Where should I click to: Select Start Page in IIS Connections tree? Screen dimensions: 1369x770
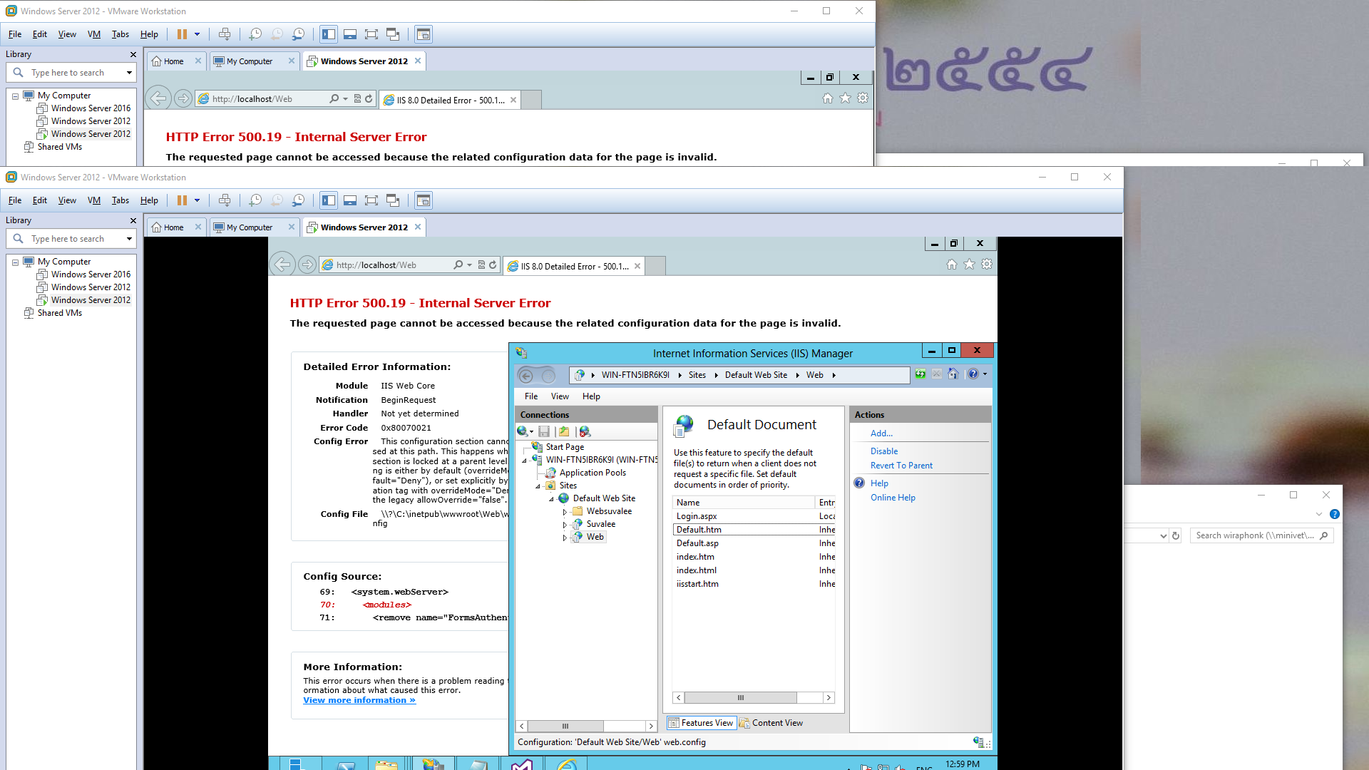(x=565, y=447)
